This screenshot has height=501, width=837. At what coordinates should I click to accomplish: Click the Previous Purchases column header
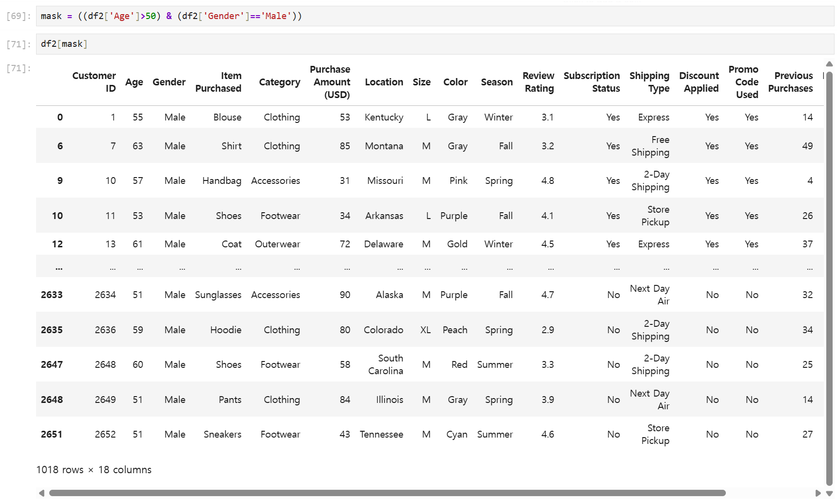(791, 82)
